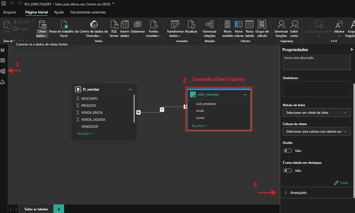Open report view in left sidebar

(x=3, y=50)
